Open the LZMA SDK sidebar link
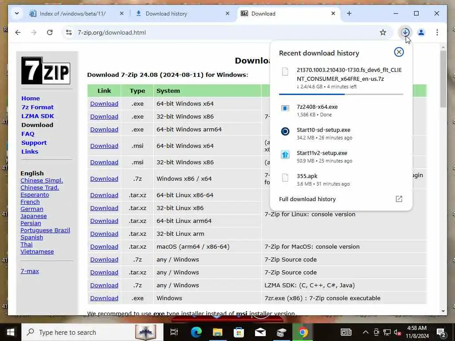Viewport: 455px width, 341px height. tap(38, 116)
